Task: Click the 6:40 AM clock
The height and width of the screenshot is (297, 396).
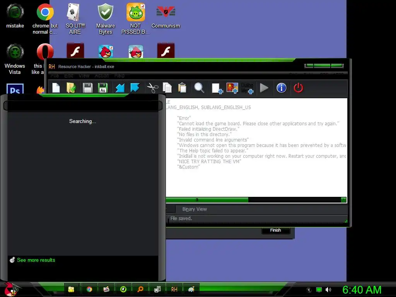Action: (x=362, y=290)
